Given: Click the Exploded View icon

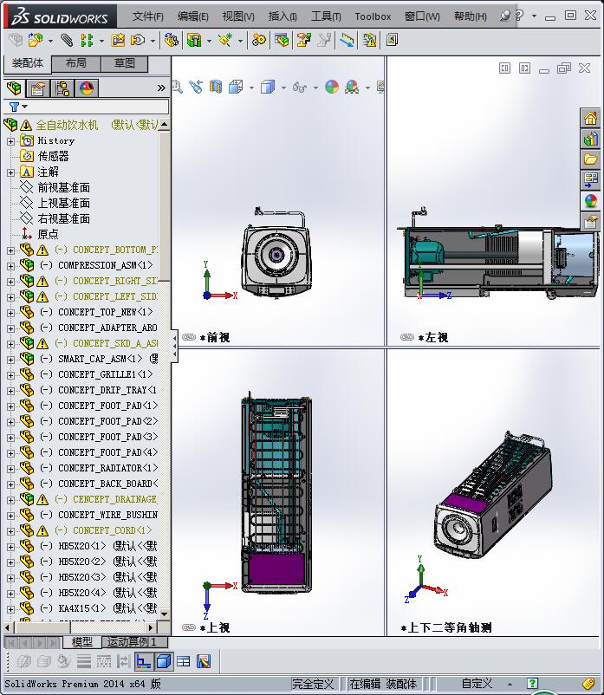Looking at the screenshot, I should click(303, 41).
